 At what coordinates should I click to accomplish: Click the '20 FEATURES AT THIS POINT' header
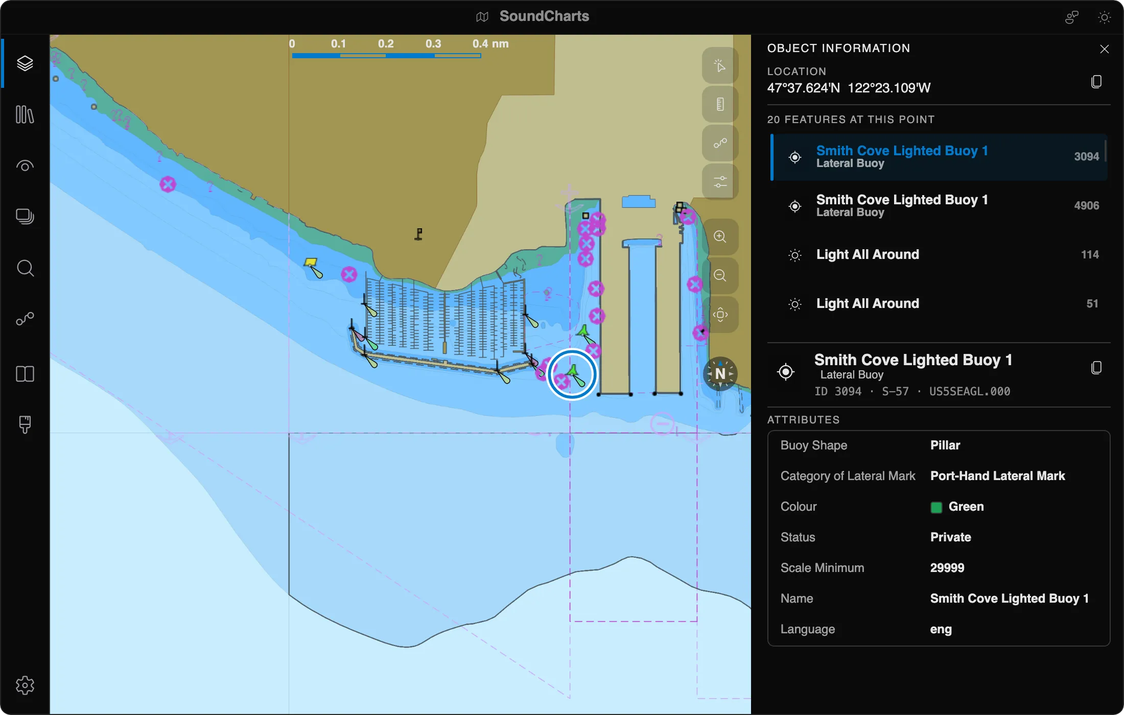851,120
